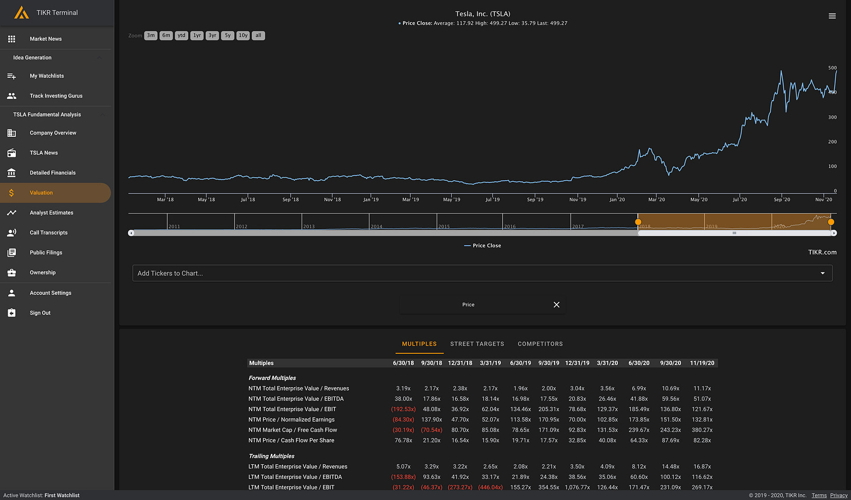Open the Terms link in footer
Screen dimensions: 851x500
click(x=819, y=495)
